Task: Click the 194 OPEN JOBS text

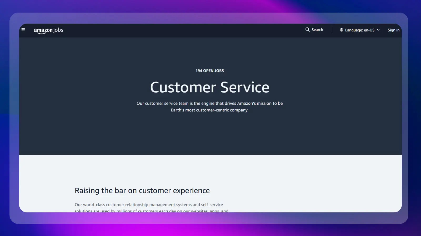Action: (x=210, y=71)
